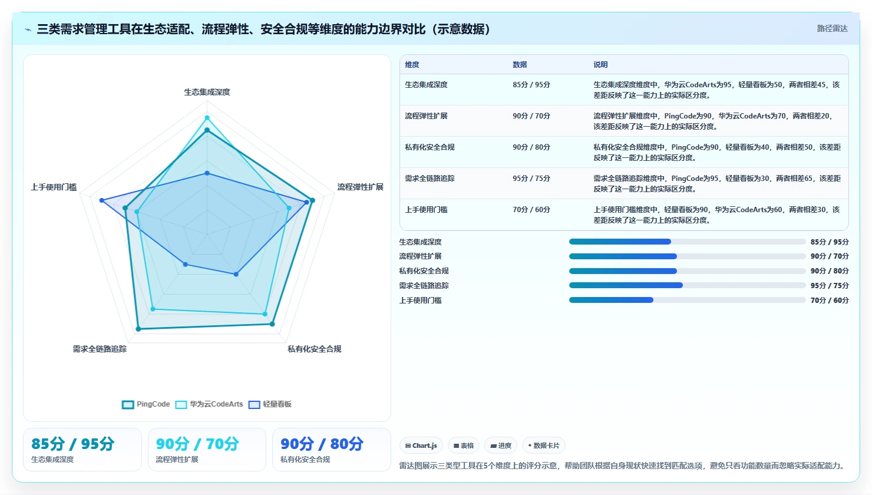Click the description text for 生态集成深度 row
Viewport: 872px width, 495px height.
click(717, 90)
